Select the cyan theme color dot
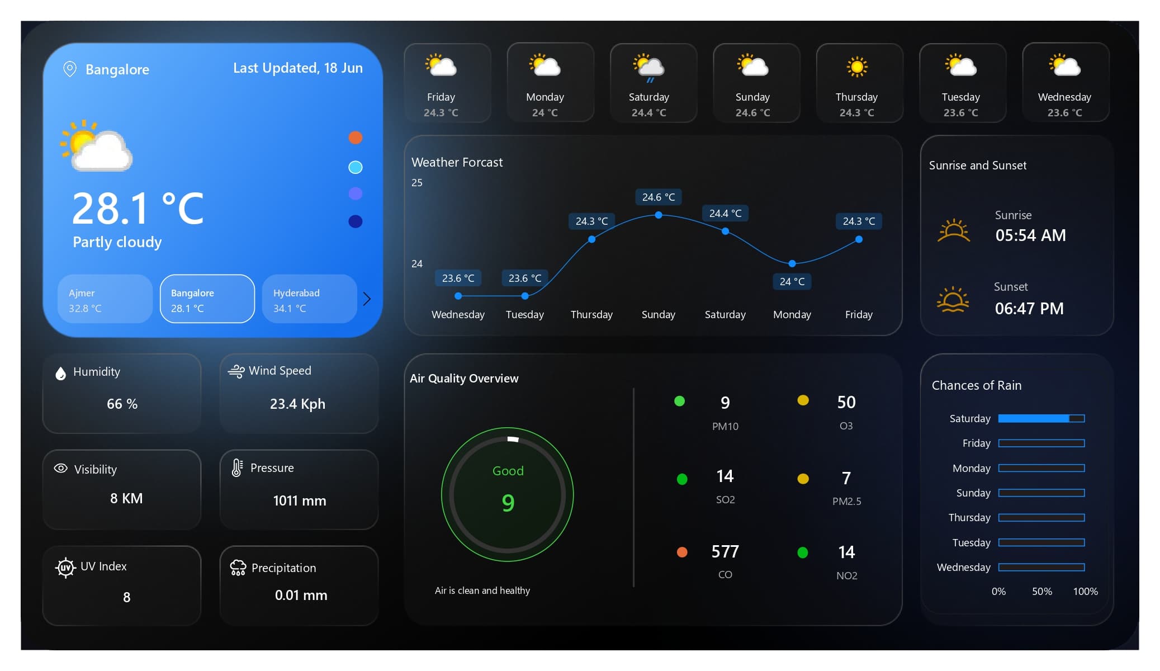The image size is (1160, 671). (x=356, y=167)
